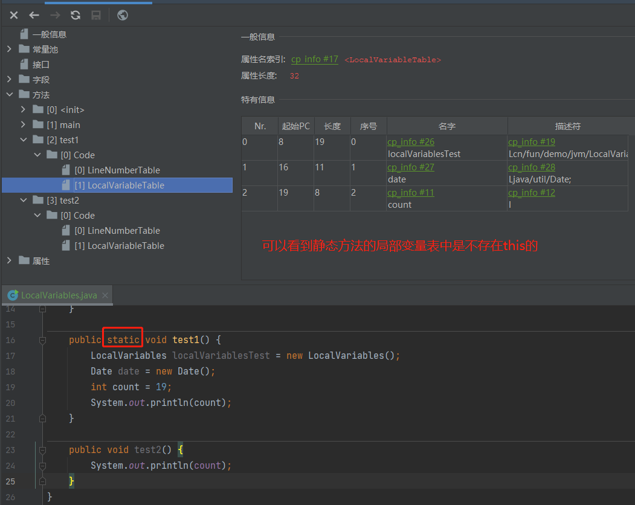
Task: Click the fold end marker at line 25
Action: [x=42, y=481]
